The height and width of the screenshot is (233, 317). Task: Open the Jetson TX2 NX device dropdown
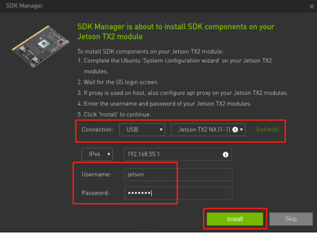point(208,130)
